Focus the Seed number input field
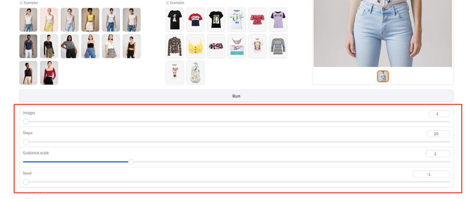 (x=431, y=174)
